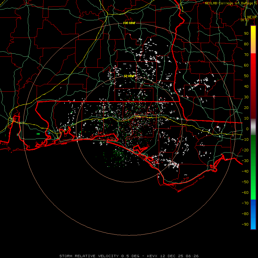Click the gray zero-velocity band of color scale
Image resolution: width=258 pixels, height=258 pixels.
coord(253,127)
